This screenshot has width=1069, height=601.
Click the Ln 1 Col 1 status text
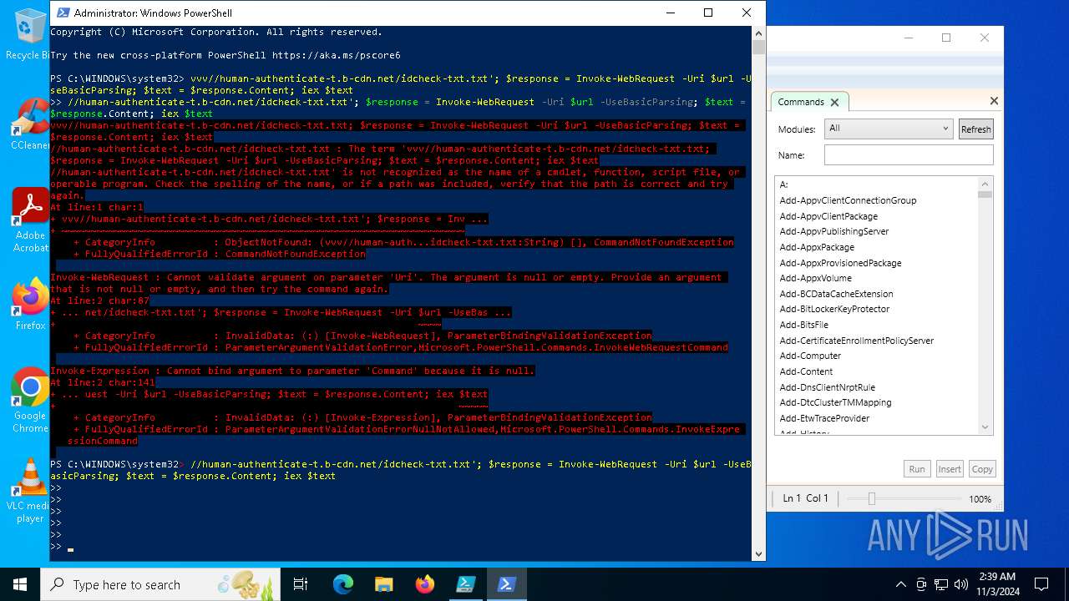tap(806, 498)
